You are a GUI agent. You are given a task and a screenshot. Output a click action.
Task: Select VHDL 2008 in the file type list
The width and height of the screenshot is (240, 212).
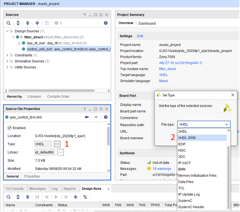click(202, 138)
